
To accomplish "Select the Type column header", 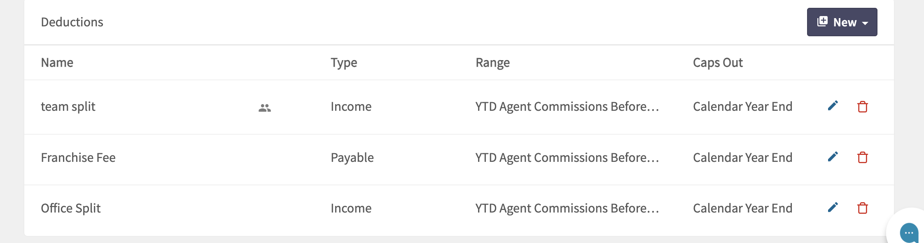I will coord(344,63).
